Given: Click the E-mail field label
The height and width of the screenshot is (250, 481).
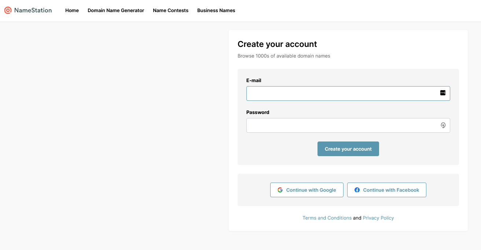Looking at the screenshot, I should (x=254, y=80).
